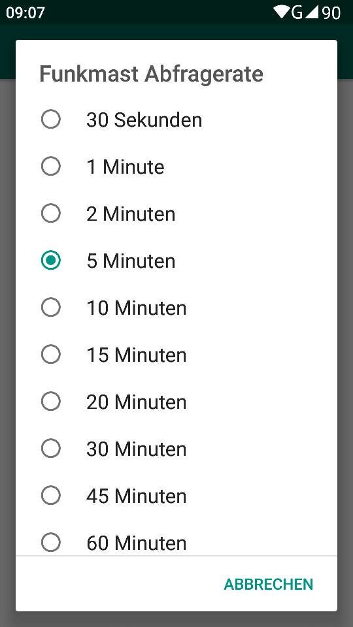Click the '30 Sekunden' text label
Screen dimensions: 353x627
point(144,120)
